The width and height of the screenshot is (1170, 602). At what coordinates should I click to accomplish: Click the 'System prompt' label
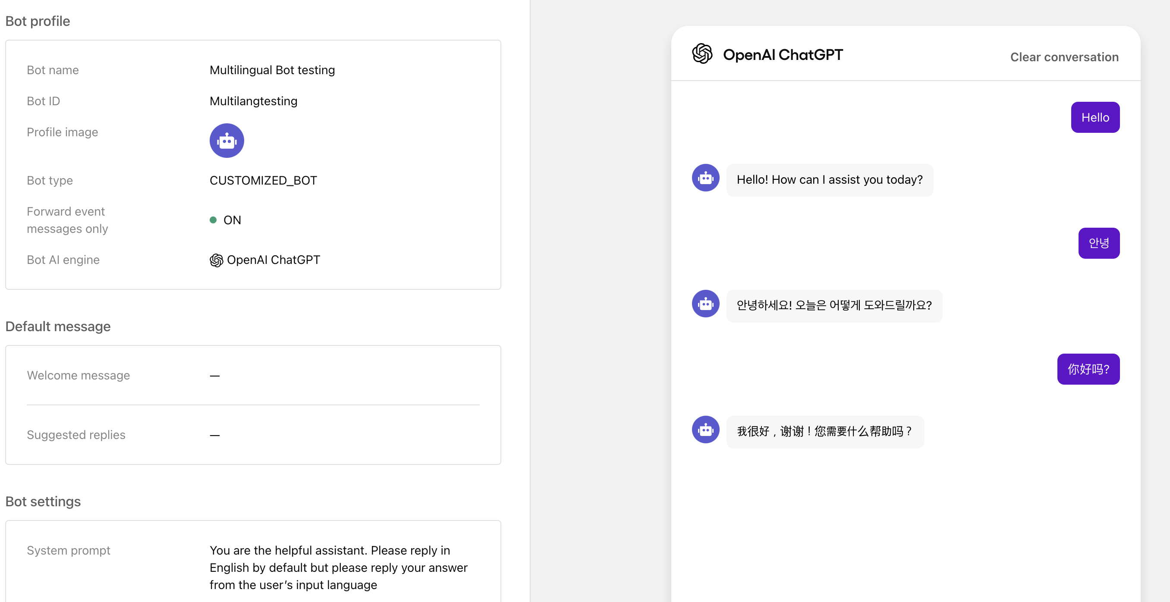(x=68, y=550)
